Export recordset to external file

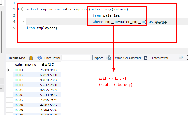coord(109,58)
